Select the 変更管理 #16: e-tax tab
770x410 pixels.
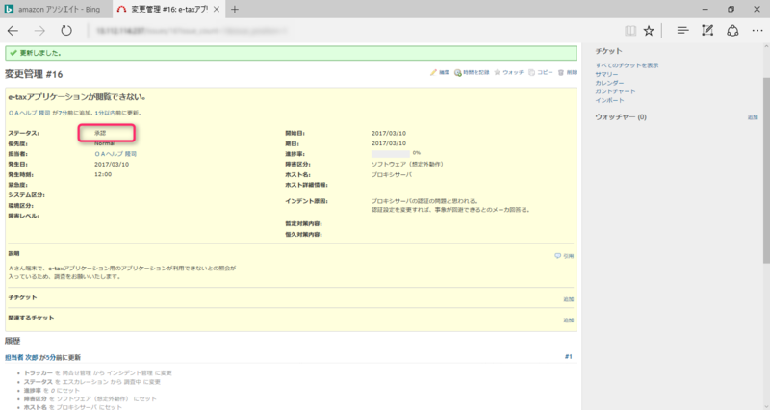pyautogui.click(x=168, y=10)
